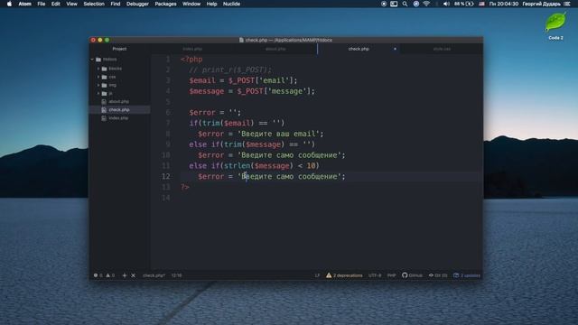Click the GitHub icon in status bar
Screen dimensions: 578x325
tap(405, 275)
